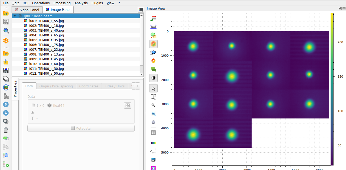The width and height of the screenshot is (346, 170).
Task: Save image floppy disk icon
Action: (x=6, y=70)
